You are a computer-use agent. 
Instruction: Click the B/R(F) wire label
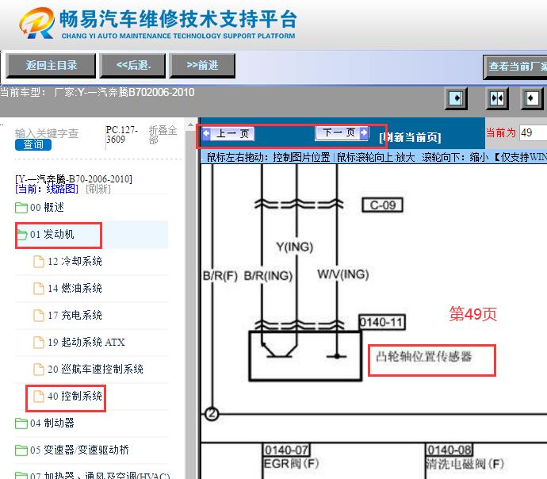click(x=220, y=276)
